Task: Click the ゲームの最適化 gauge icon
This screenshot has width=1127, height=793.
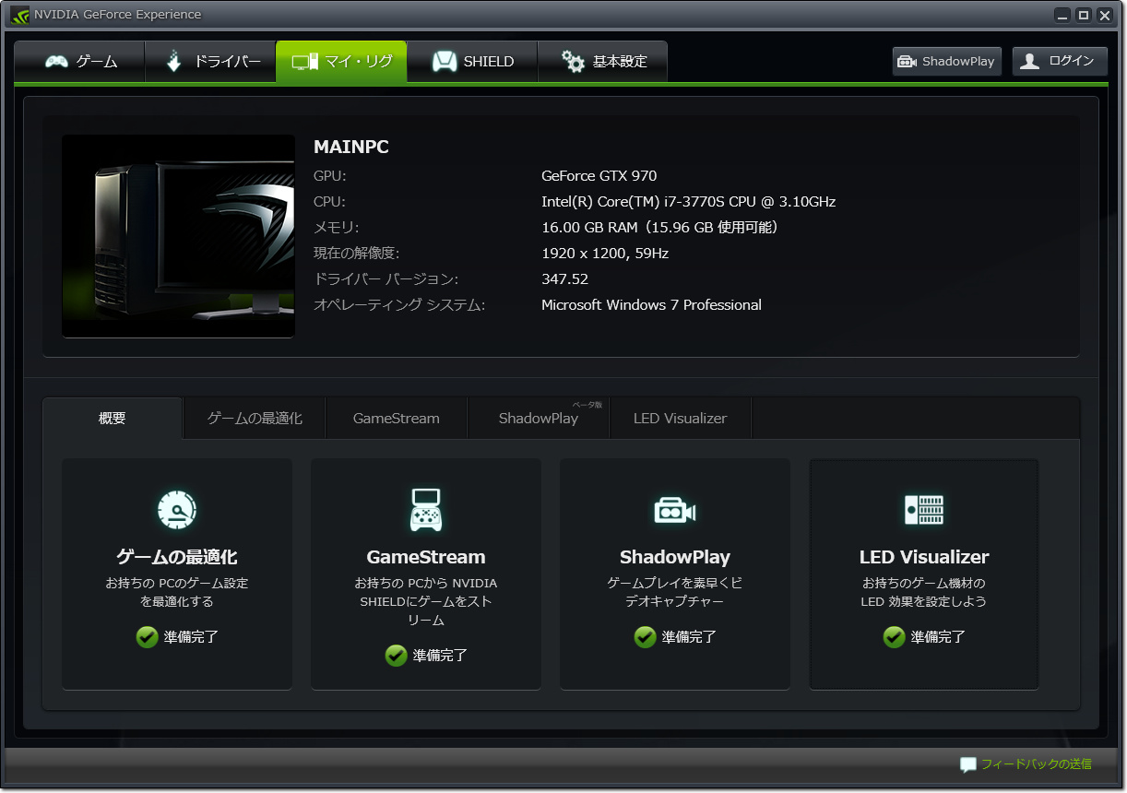Action: [177, 510]
